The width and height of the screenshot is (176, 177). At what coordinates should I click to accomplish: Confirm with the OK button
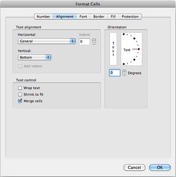(x=160, y=168)
